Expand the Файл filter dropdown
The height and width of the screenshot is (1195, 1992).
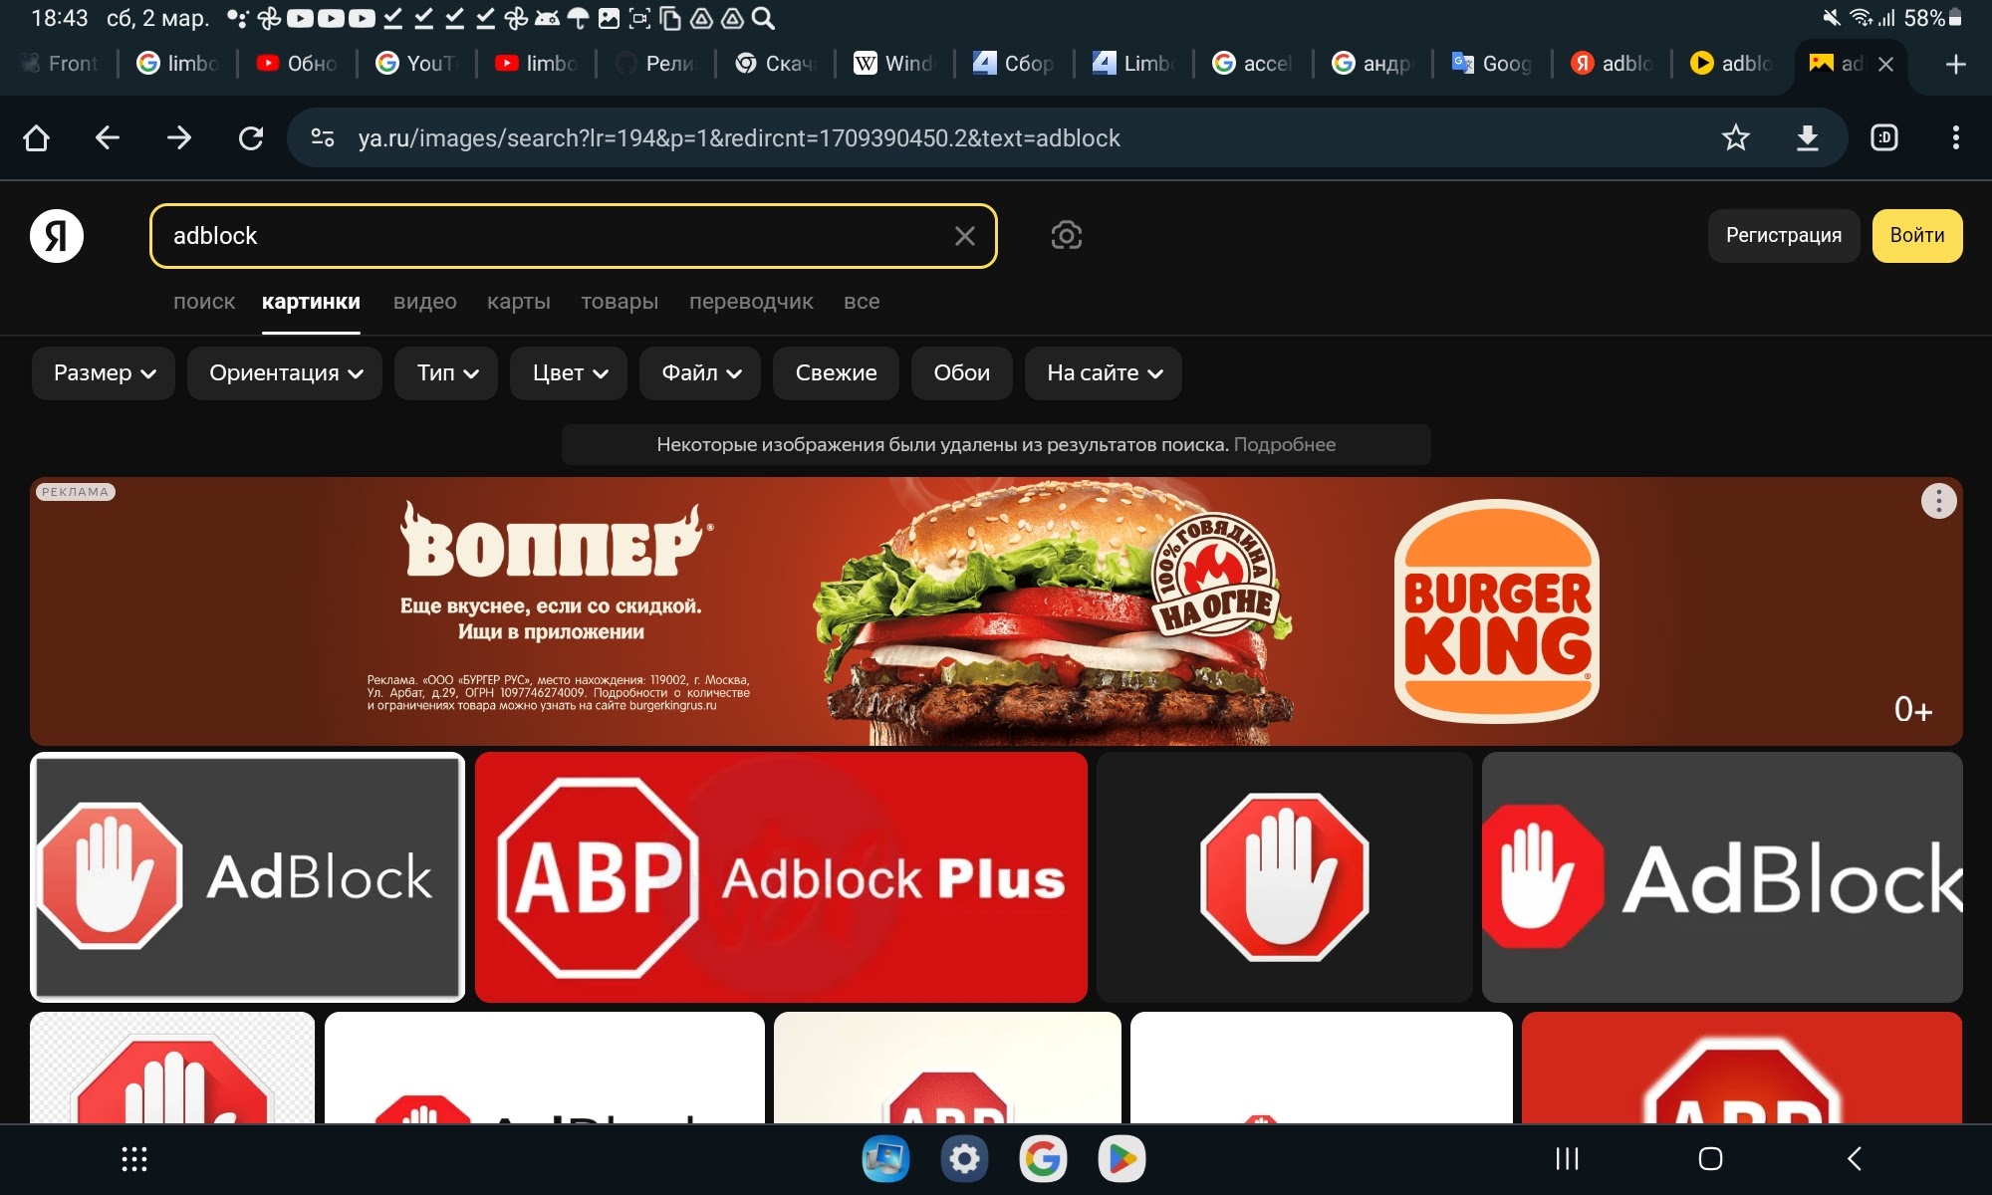coord(700,373)
